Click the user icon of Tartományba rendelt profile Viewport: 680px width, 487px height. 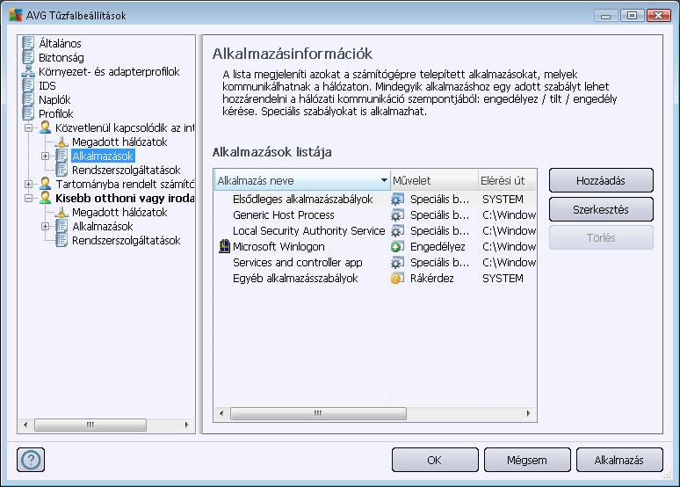pyautogui.click(x=45, y=184)
